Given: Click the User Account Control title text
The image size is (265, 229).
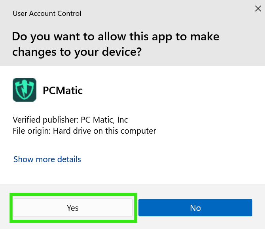Looking at the screenshot, I should click(x=47, y=13).
